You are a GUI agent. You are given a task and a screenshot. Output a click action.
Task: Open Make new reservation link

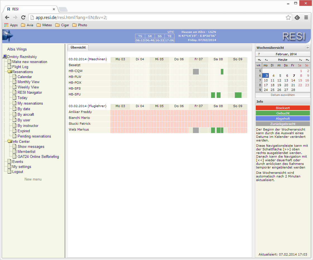(30, 62)
